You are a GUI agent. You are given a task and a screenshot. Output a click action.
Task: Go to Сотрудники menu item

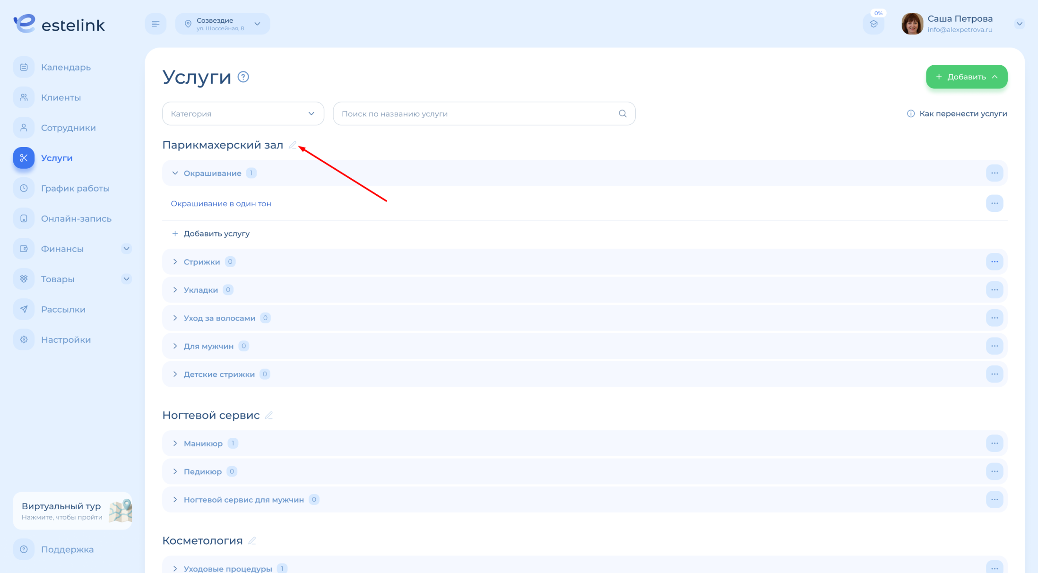click(x=69, y=128)
